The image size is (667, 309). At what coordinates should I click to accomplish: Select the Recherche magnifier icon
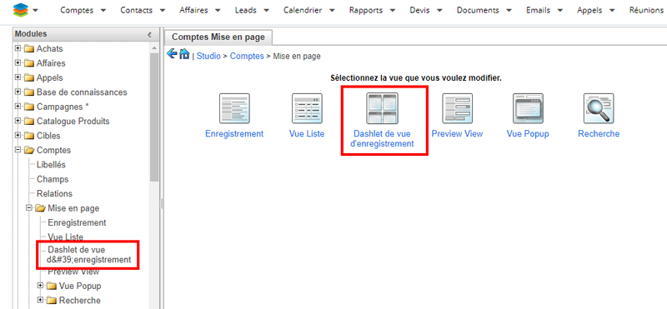(599, 108)
